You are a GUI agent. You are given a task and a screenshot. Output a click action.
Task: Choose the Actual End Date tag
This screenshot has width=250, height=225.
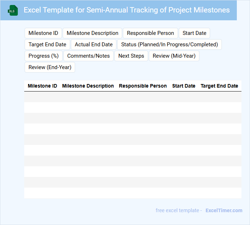(x=94, y=45)
